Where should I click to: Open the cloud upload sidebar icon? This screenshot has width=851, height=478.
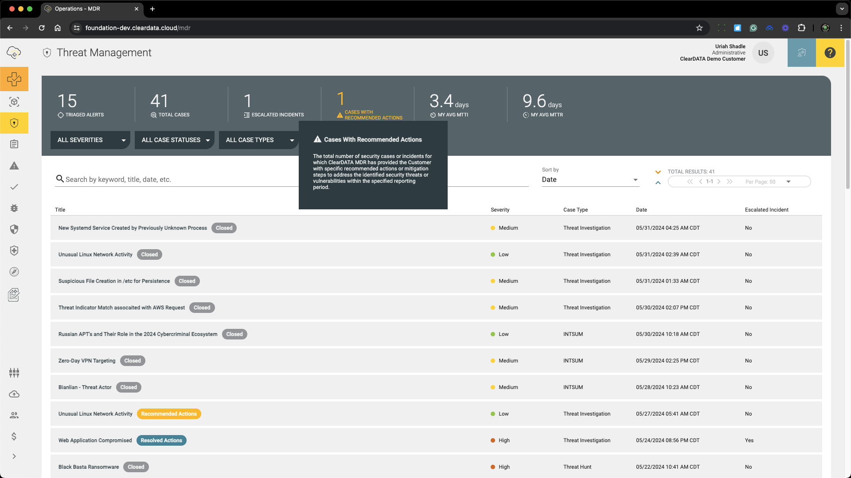tap(14, 394)
